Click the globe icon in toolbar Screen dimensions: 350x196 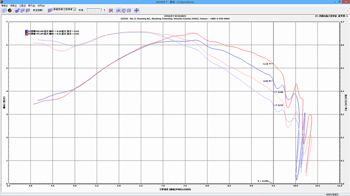[10, 11]
